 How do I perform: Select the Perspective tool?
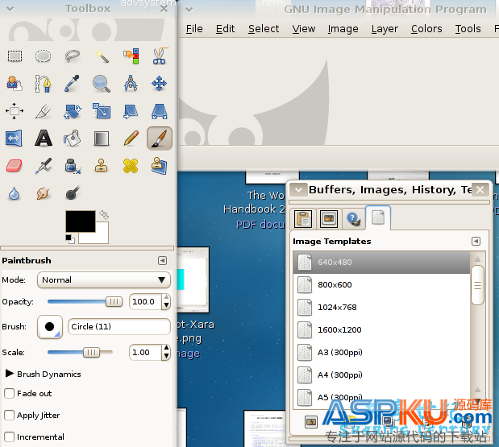[x=160, y=111]
